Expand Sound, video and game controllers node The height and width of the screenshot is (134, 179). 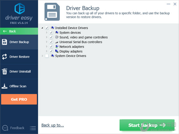tap(47, 37)
